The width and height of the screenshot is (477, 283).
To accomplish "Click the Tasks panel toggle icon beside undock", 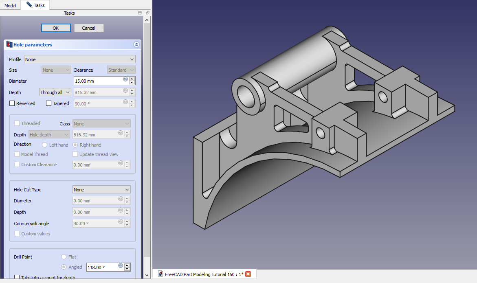I will tap(140, 13).
